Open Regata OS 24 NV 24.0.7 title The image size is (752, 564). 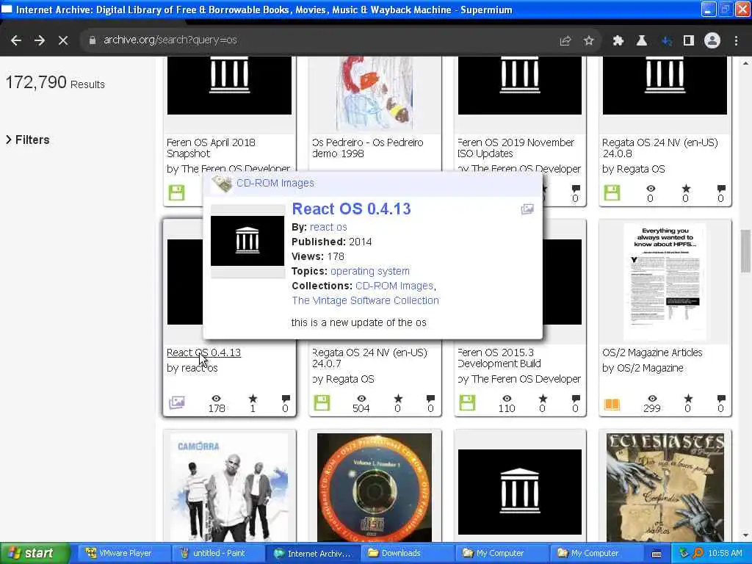pyautogui.click(x=370, y=358)
